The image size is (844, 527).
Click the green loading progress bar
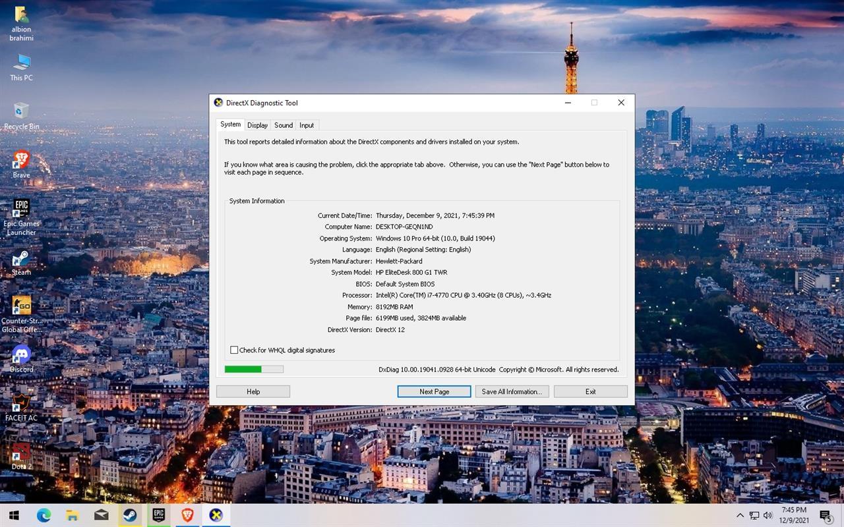(254, 370)
